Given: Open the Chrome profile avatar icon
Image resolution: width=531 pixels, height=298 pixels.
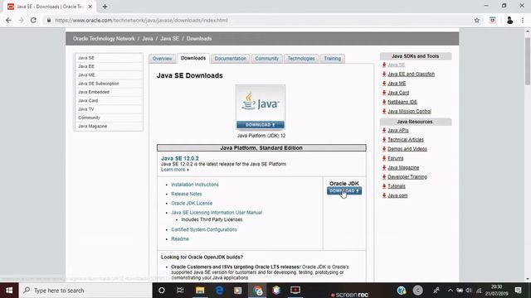Looking at the screenshot, I should pos(509,20).
